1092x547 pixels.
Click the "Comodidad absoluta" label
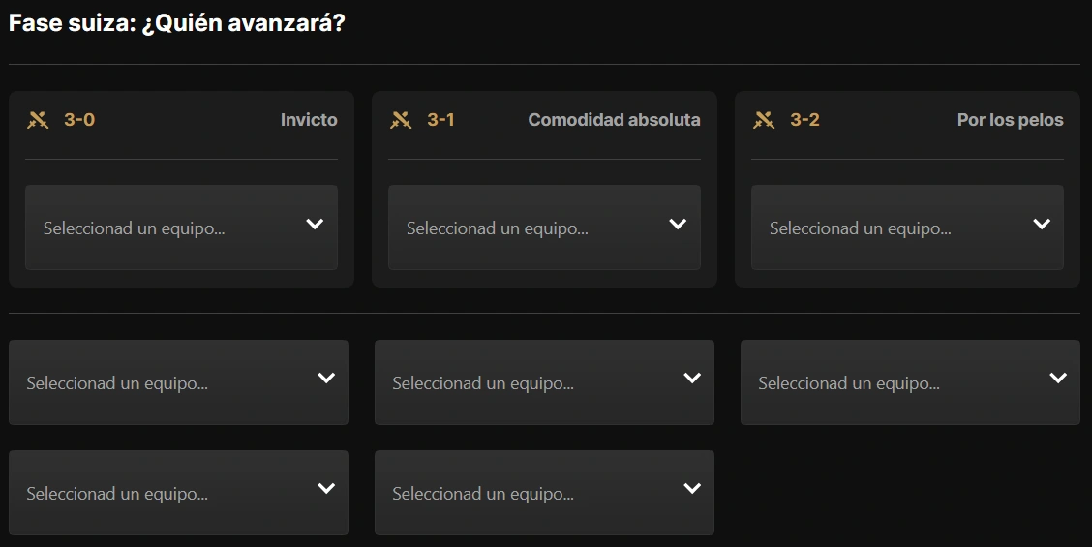click(614, 120)
